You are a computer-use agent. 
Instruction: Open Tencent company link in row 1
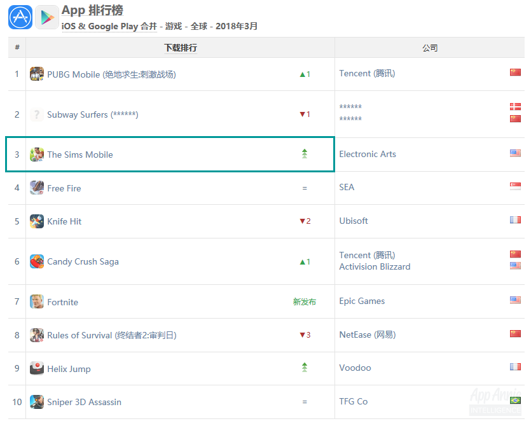pyautogui.click(x=367, y=74)
